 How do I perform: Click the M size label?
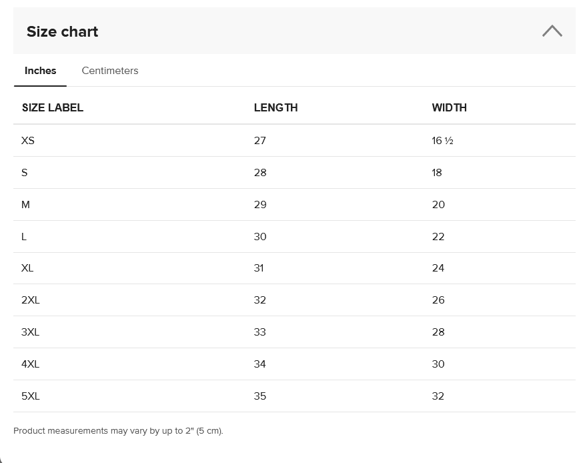point(25,205)
